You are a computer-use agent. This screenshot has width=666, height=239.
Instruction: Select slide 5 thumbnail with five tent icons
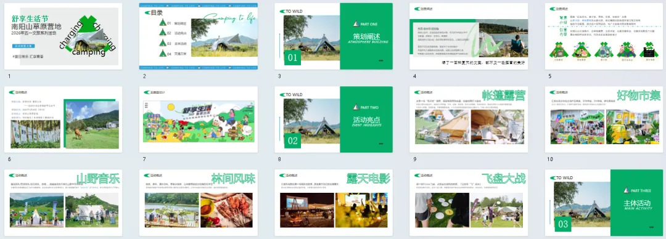604,36
